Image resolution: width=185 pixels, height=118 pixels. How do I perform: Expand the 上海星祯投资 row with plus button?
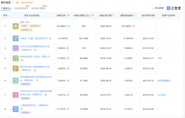[11, 109]
